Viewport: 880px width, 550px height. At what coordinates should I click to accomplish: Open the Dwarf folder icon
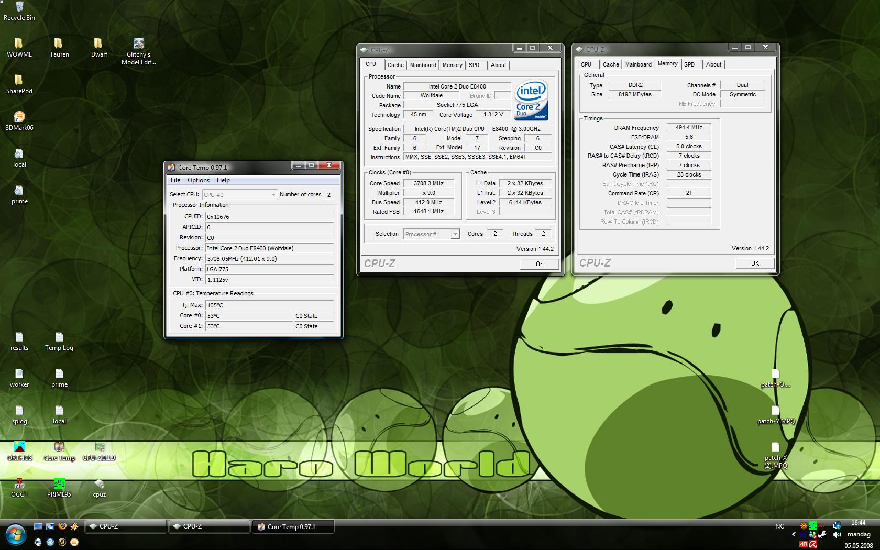click(x=99, y=47)
